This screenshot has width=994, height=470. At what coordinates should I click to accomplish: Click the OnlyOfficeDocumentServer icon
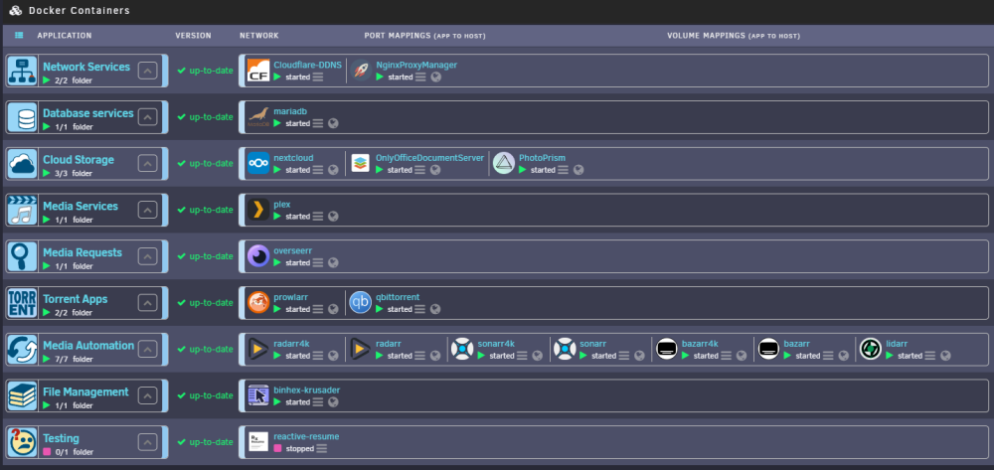361,163
